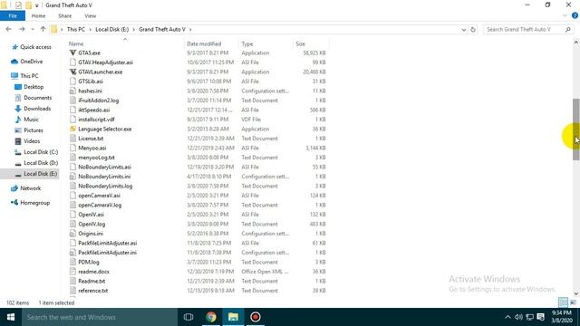Click the Menyoo.asi file icon

tap(72, 148)
